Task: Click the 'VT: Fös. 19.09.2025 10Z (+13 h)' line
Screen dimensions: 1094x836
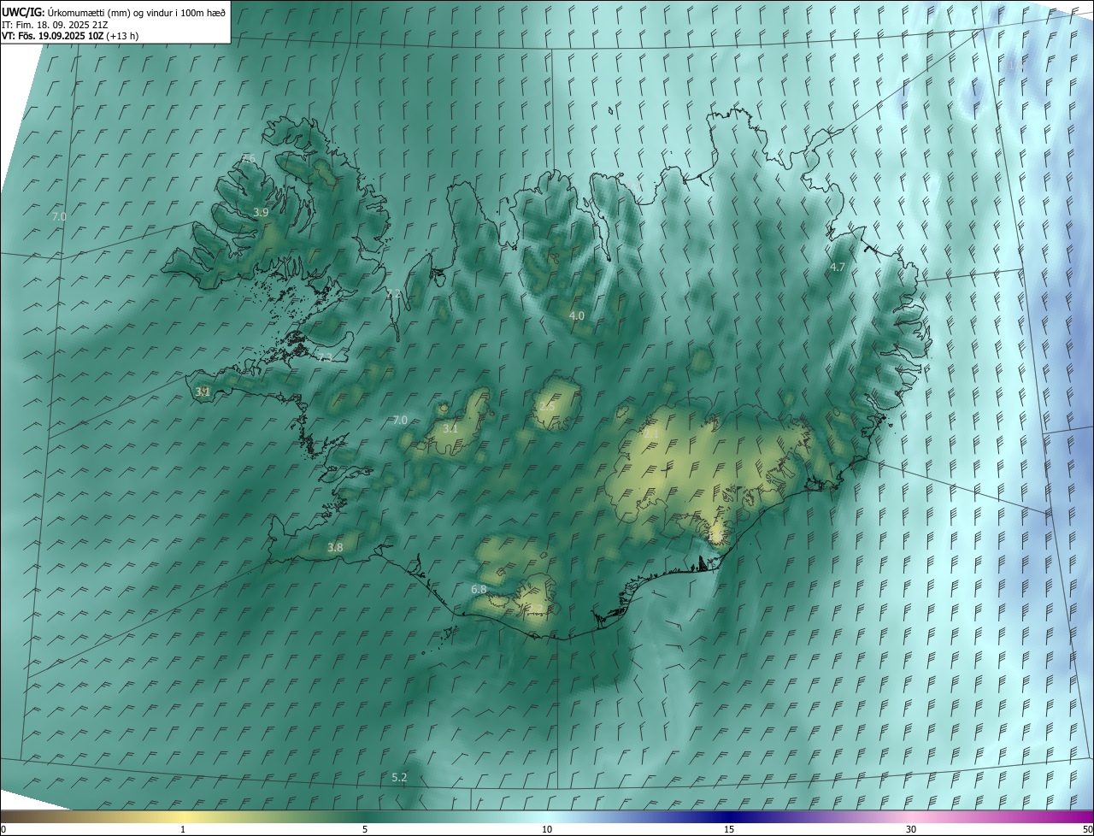Action: [70, 36]
